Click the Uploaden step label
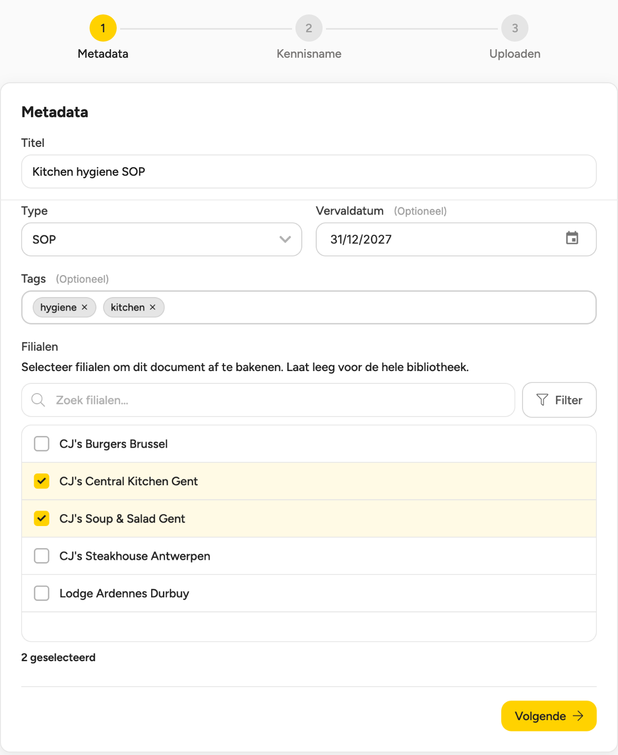 515,54
